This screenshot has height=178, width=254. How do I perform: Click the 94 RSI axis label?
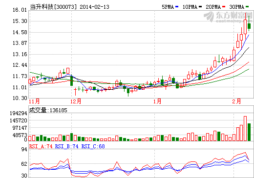24,149
